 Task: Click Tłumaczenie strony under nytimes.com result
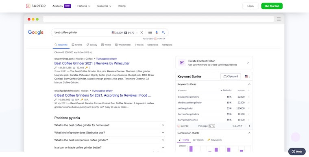click(x=107, y=59)
